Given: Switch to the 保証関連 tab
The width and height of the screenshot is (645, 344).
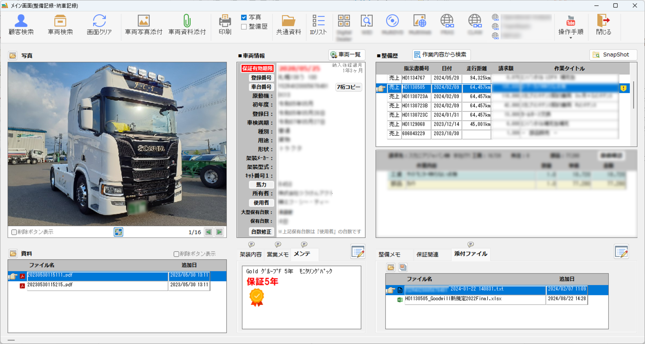Looking at the screenshot, I should click(427, 254).
